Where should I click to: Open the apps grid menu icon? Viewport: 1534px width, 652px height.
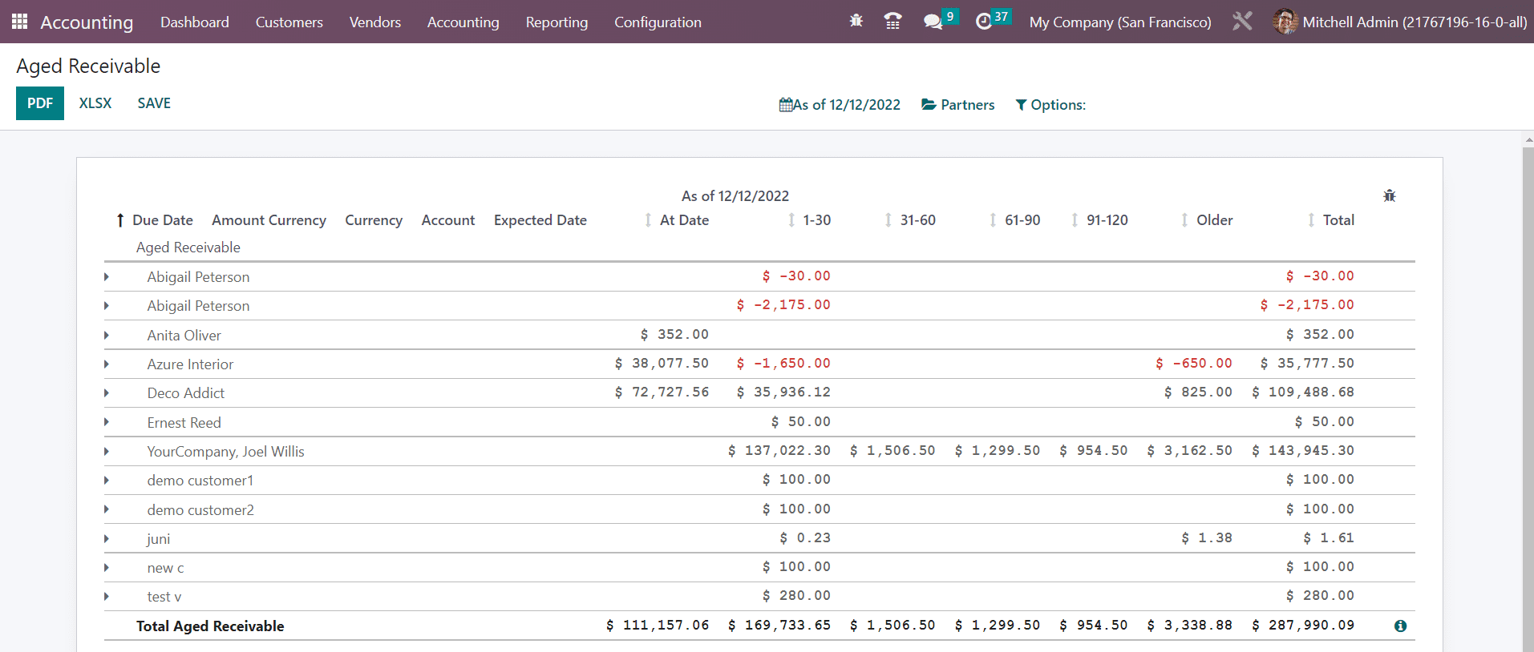(20, 22)
